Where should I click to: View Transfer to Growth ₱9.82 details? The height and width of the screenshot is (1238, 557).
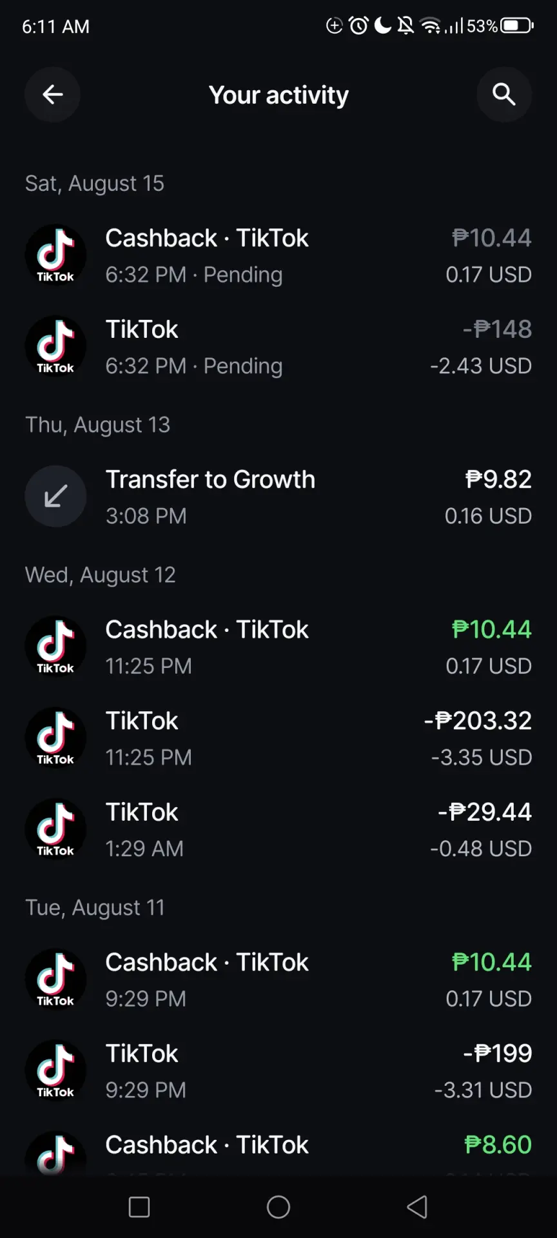[x=278, y=496]
